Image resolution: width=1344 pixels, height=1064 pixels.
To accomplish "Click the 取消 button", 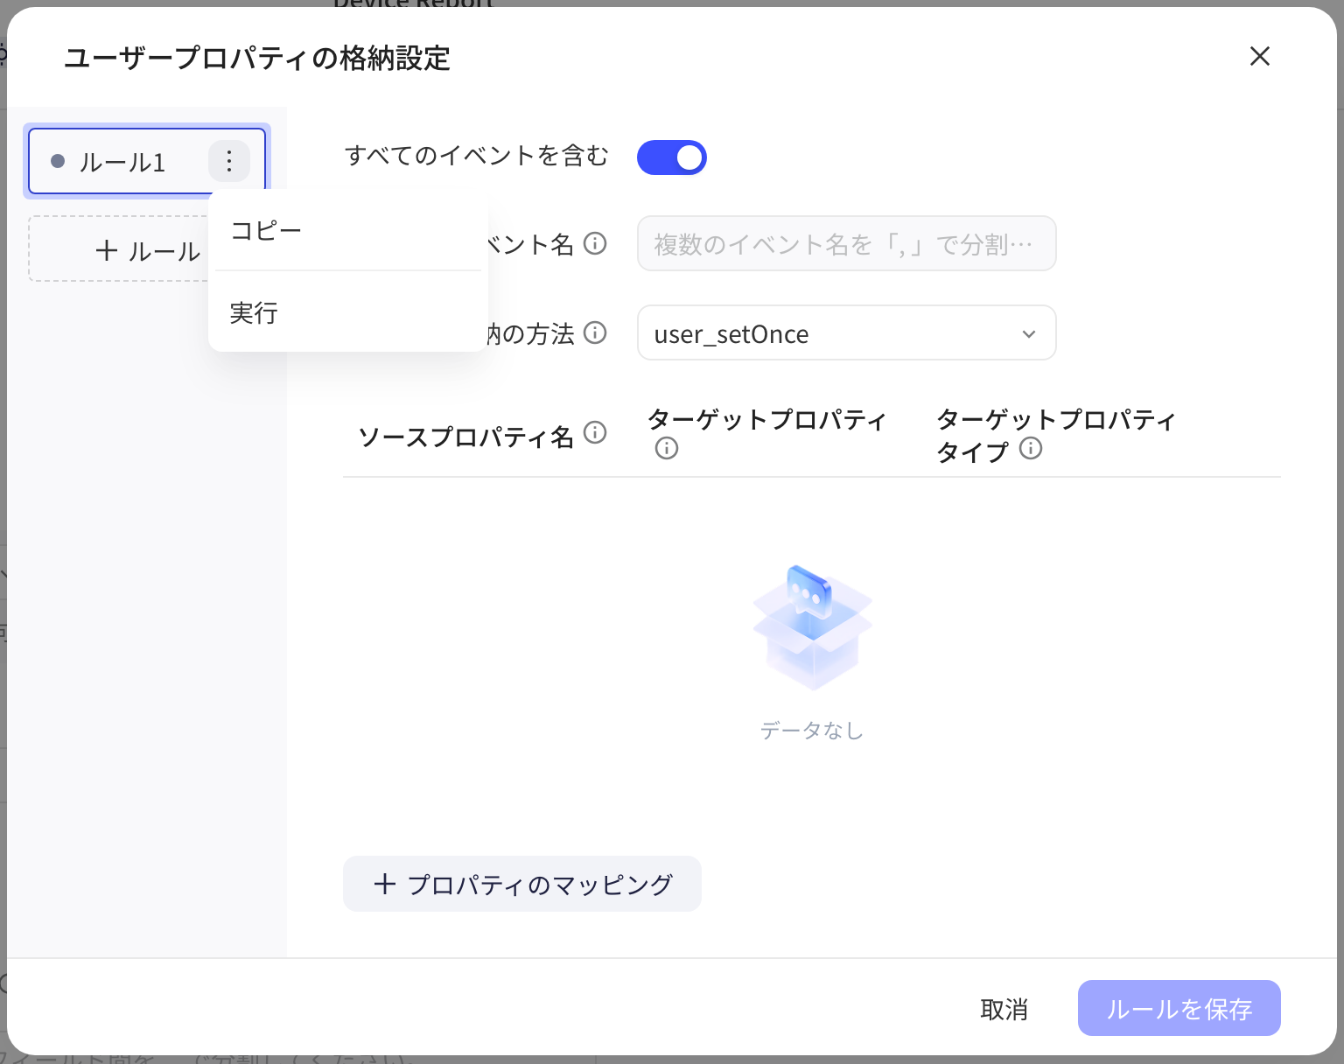I will point(1004,1009).
